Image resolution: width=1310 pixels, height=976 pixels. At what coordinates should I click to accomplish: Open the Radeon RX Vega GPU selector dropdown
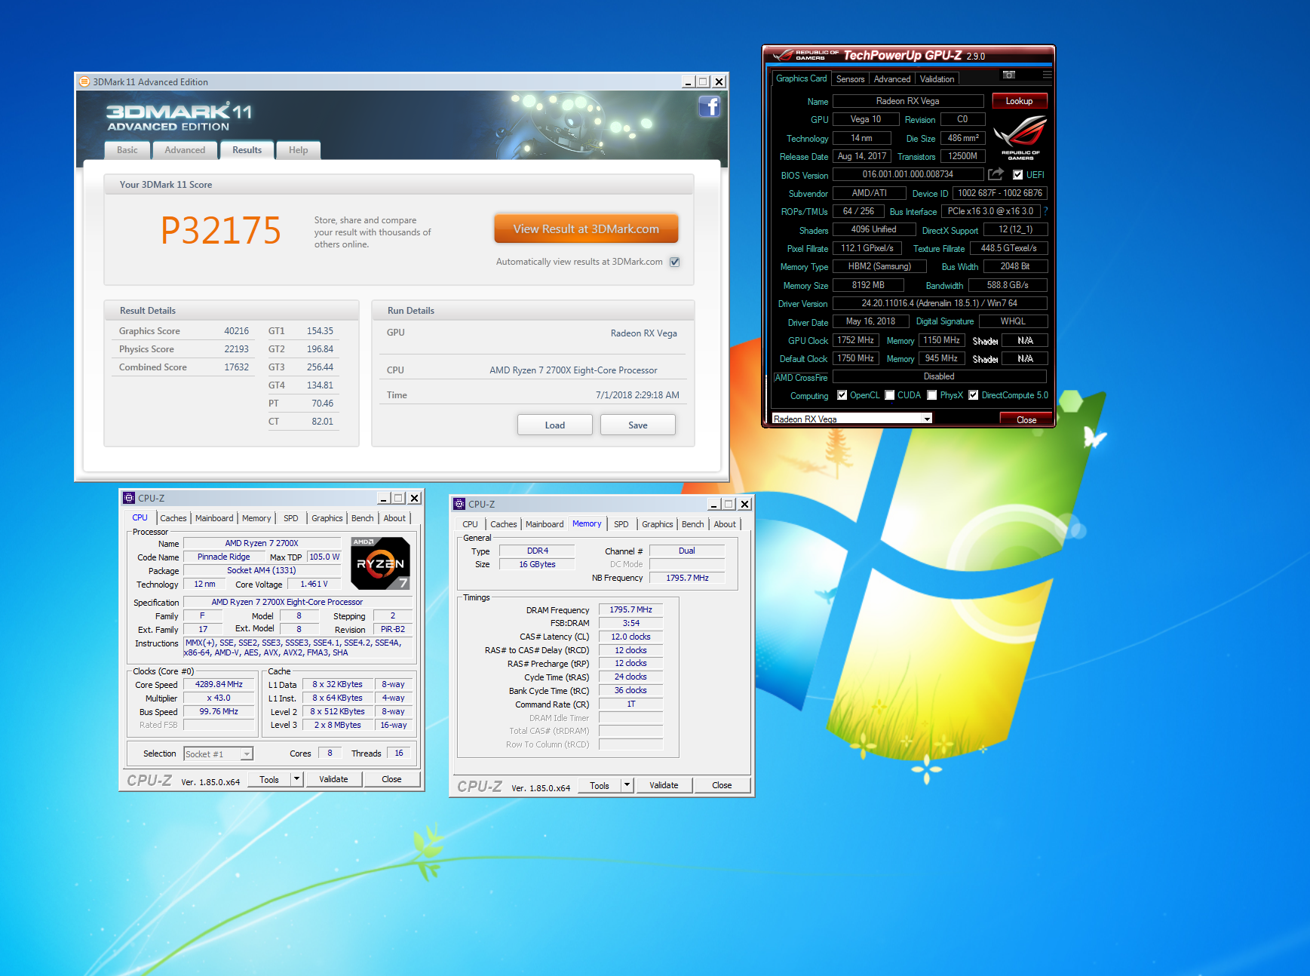[927, 419]
